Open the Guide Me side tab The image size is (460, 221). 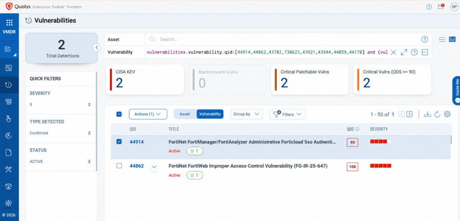click(456, 90)
